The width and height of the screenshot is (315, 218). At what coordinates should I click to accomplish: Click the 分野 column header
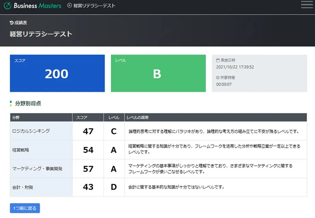tap(41, 118)
